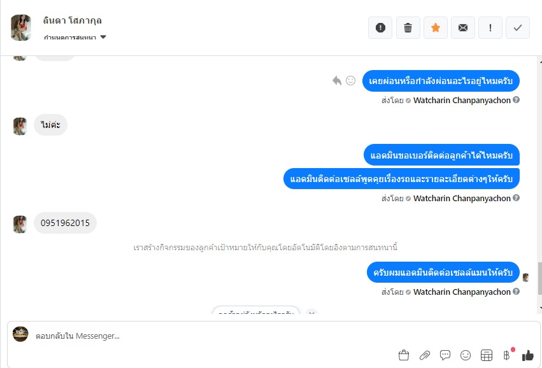Attach a file with paperclip icon

(x=424, y=355)
